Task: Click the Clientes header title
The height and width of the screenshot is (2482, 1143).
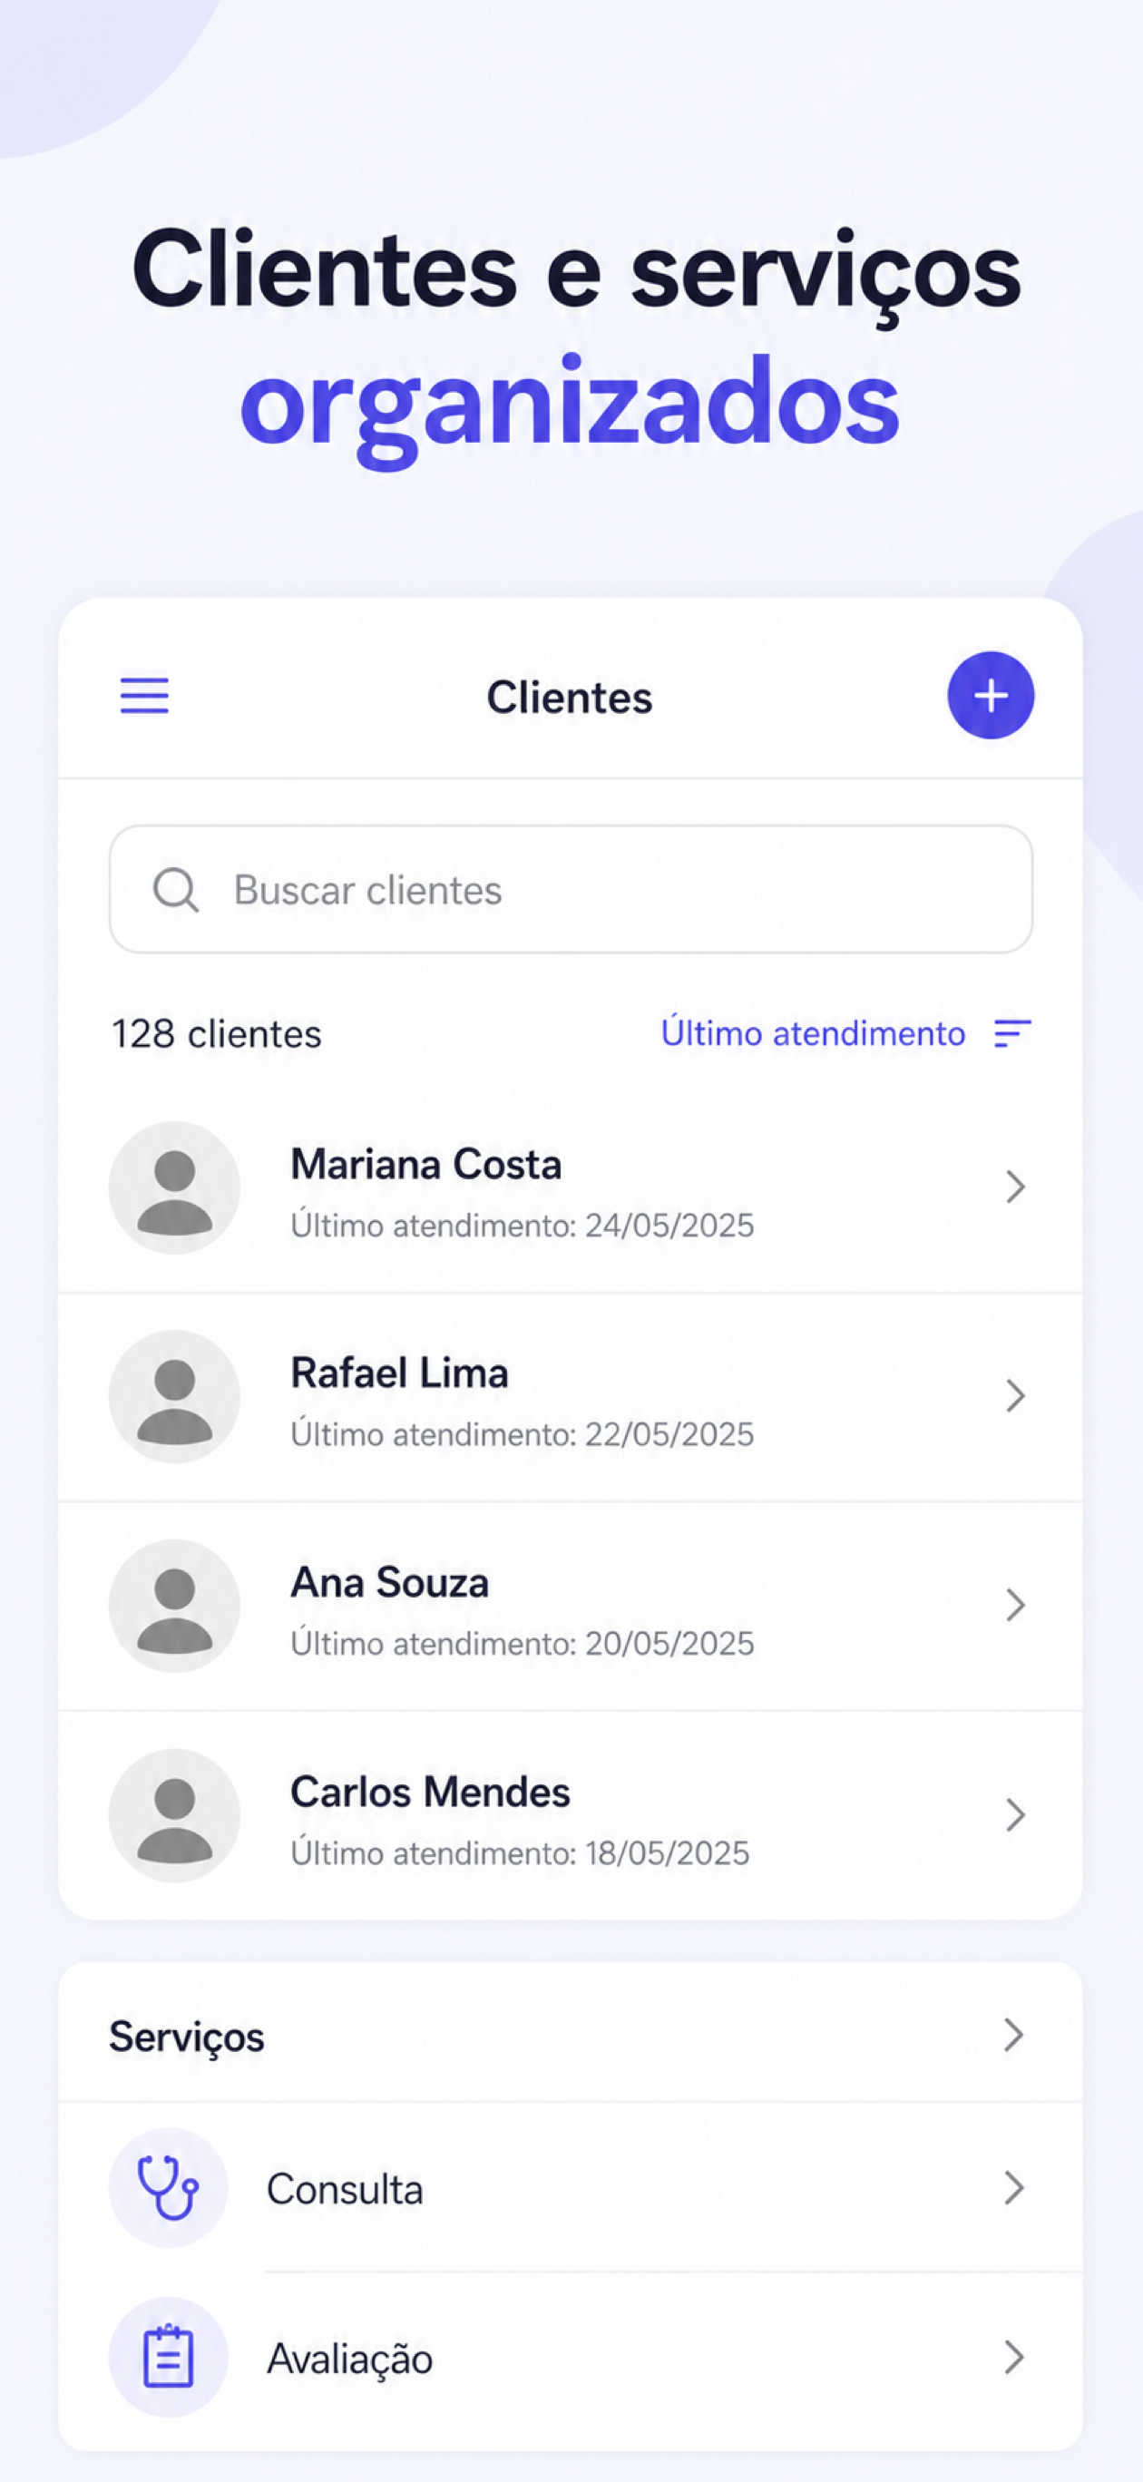Action: (570, 697)
